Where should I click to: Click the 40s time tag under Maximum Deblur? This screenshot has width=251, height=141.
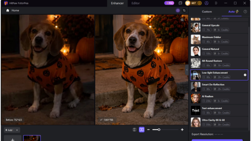[207, 42]
